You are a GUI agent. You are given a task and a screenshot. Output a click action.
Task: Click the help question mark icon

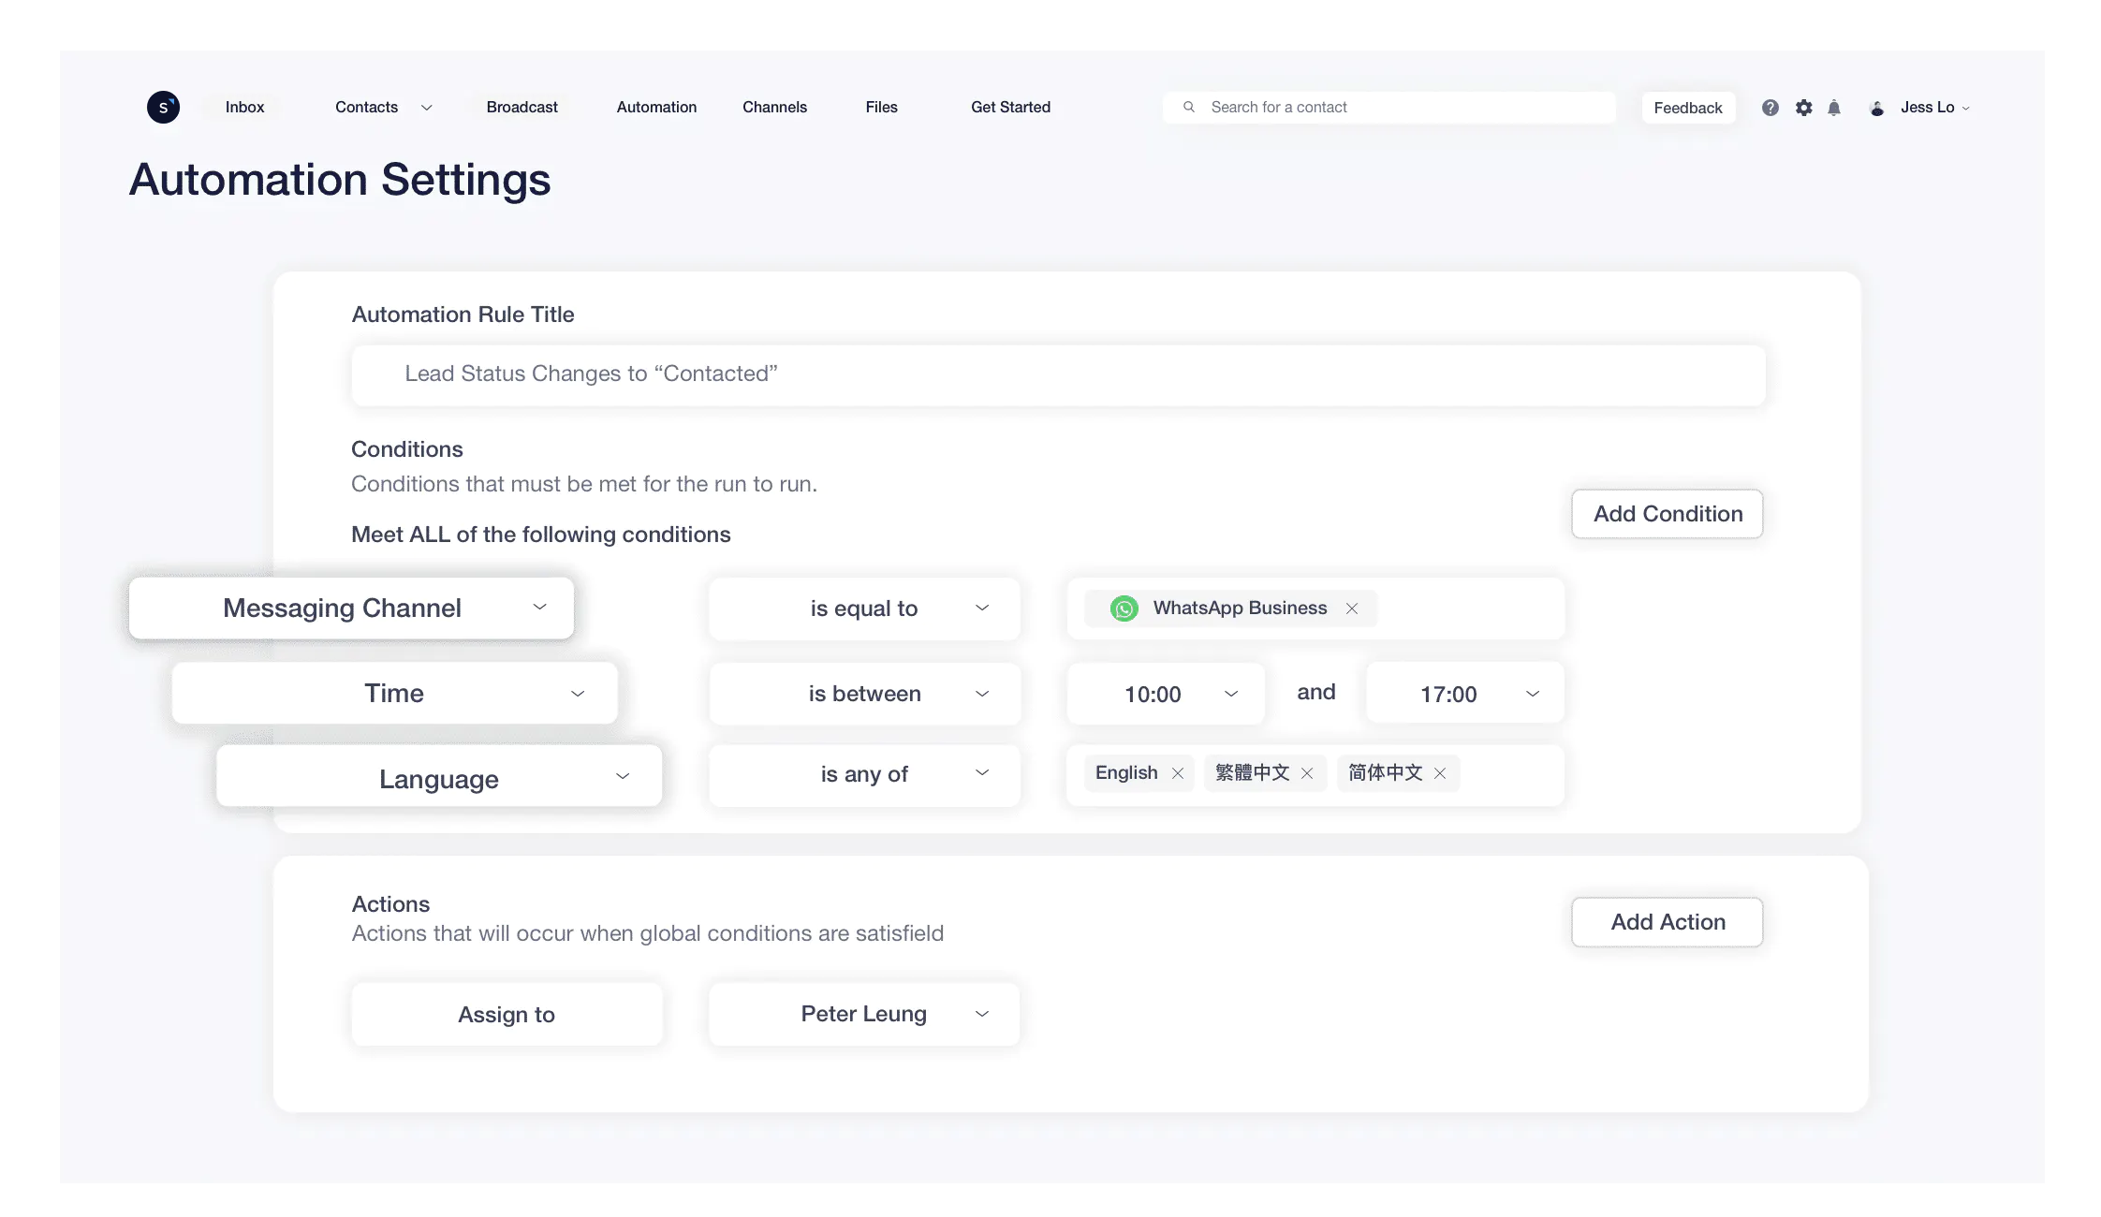[1770, 108]
